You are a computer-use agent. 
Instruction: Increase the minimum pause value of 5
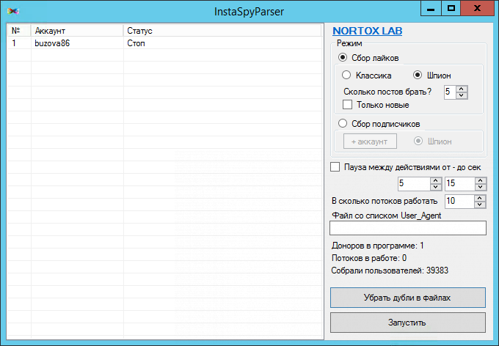click(435, 180)
